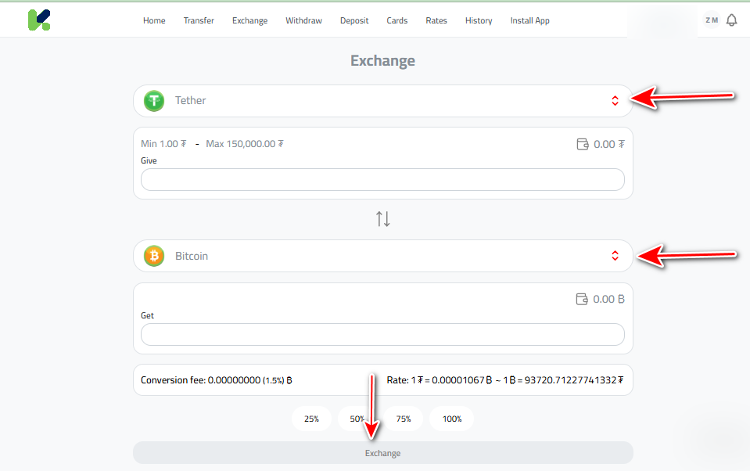View the History page
750x471 pixels.
coord(478,20)
